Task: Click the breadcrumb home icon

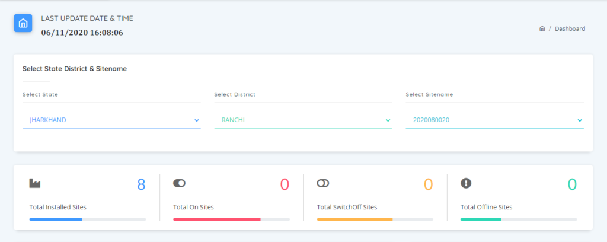Action: tap(542, 28)
